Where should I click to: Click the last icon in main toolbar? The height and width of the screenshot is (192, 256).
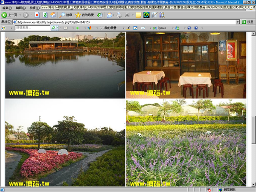[162, 15]
